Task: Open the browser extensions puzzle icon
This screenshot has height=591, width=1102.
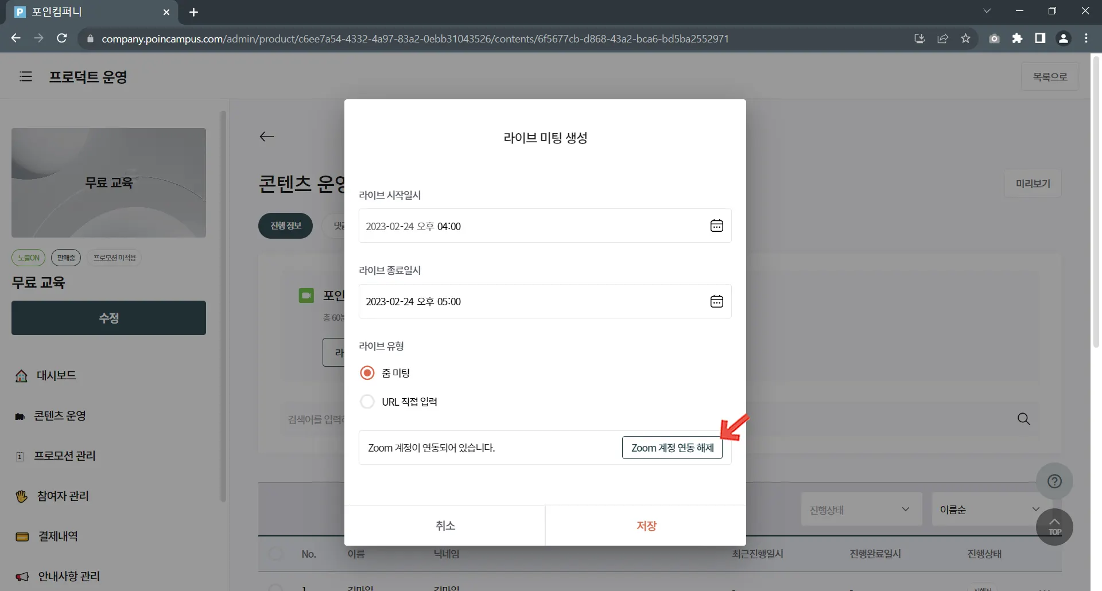Action: click(x=1017, y=38)
